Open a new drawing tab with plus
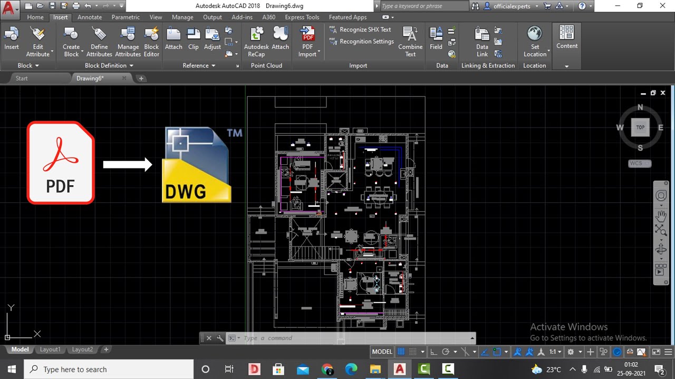Screen dimensions: 675x379 [x=141, y=78]
